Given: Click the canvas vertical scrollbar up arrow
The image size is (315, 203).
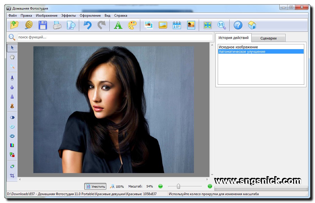Looking at the screenshot, I should 212,45.
